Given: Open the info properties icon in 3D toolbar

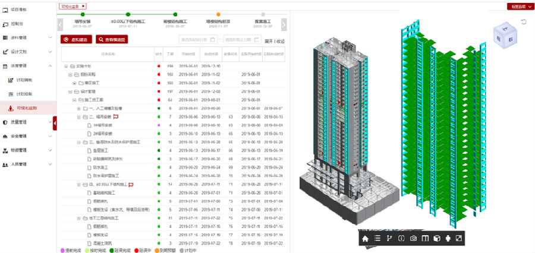Looking at the screenshot, I should coord(401,238).
